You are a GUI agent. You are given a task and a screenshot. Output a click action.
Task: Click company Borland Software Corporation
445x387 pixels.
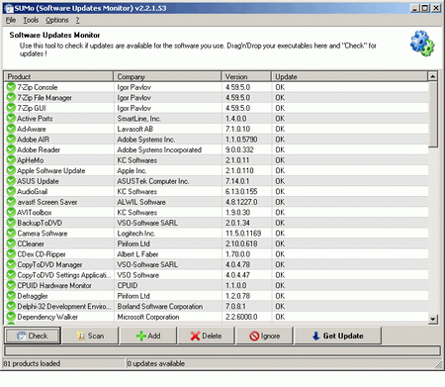pyautogui.click(x=160, y=306)
